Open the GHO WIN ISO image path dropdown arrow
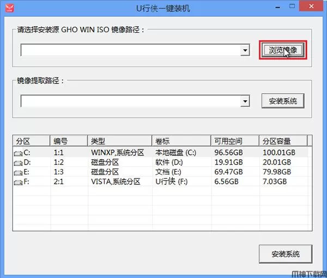327x278 pixels. click(x=245, y=50)
